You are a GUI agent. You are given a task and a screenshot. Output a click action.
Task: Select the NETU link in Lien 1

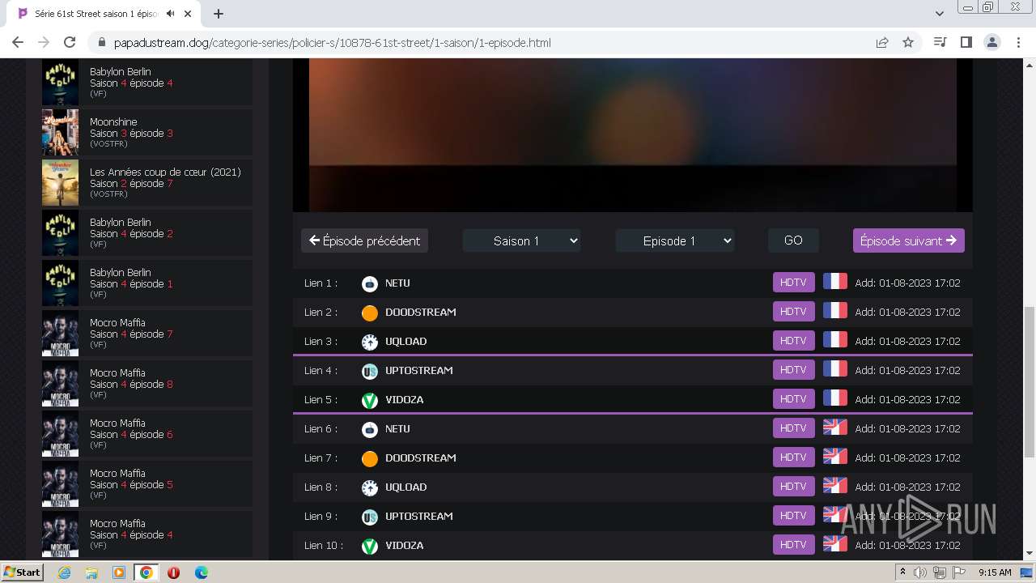pyautogui.click(x=397, y=283)
